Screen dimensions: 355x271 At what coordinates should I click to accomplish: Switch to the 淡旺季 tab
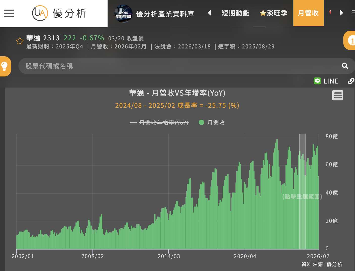[274, 13]
